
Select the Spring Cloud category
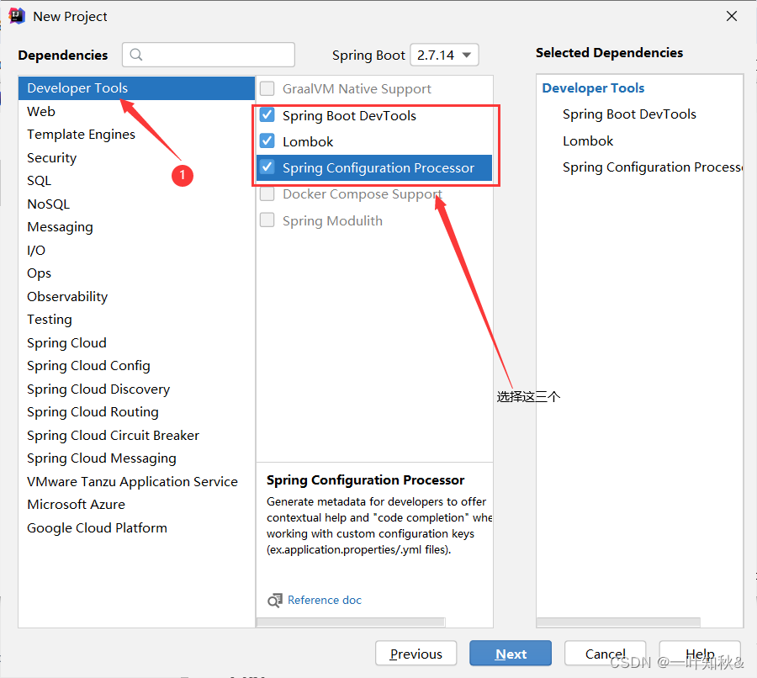pos(136,343)
